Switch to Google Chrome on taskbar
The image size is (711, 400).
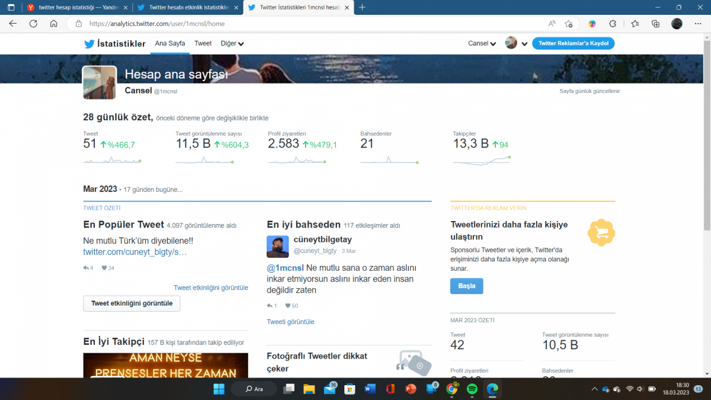(452, 389)
